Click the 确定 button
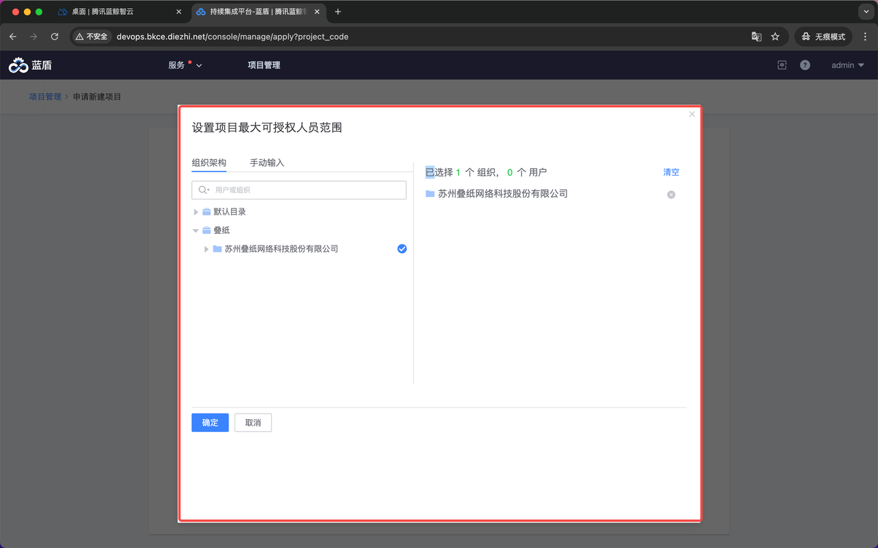 click(210, 422)
